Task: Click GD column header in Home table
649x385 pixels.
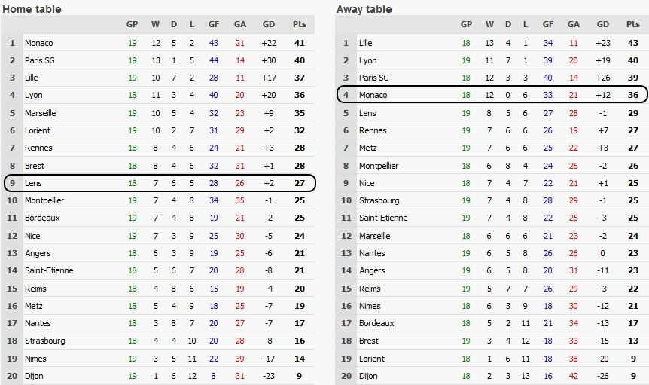Action: pos(269,24)
